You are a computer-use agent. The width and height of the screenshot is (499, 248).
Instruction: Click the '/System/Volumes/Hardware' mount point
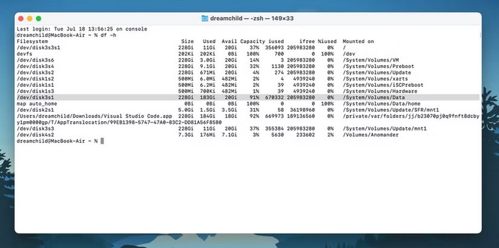tap(380, 91)
